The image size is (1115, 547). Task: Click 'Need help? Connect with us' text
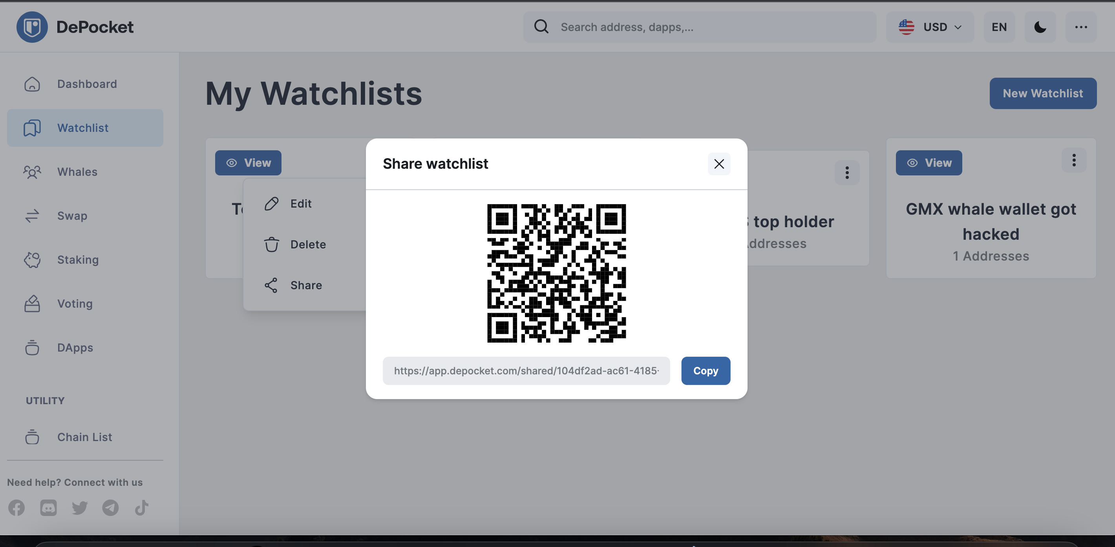click(75, 482)
